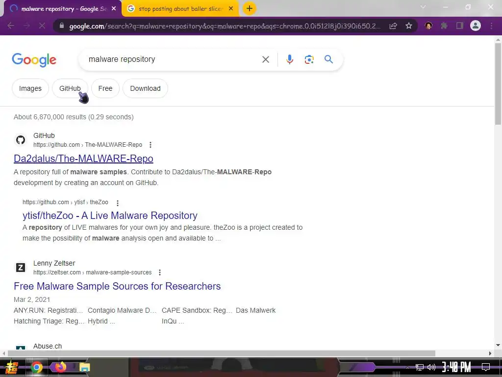This screenshot has width=502, height=377.
Task: Click the 3:48 PM taskbar clock
Action: tap(456, 367)
